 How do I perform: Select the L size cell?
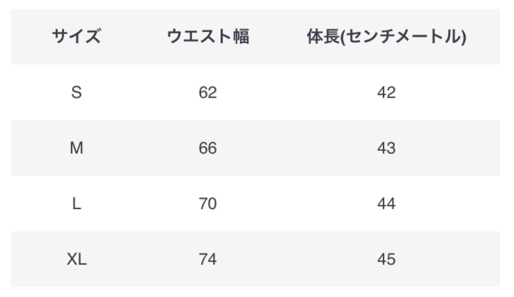click(76, 204)
